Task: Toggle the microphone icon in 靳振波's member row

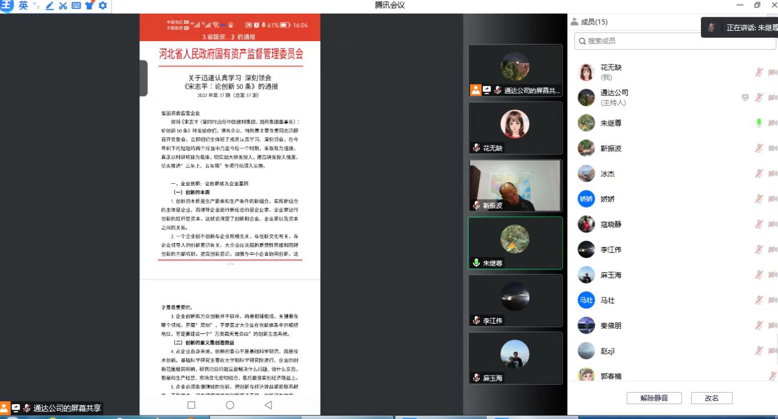Action: (x=759, y=148)
